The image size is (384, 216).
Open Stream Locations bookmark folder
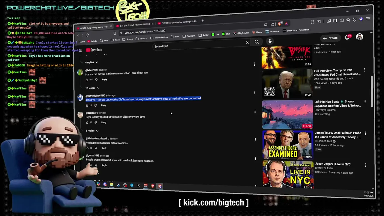(x=159, y=37)
